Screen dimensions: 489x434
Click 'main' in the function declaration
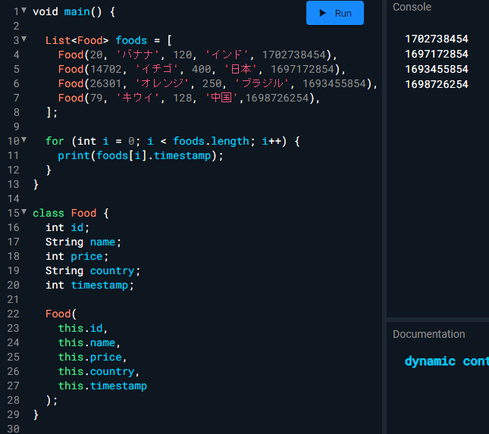click(x=77, y=12)
